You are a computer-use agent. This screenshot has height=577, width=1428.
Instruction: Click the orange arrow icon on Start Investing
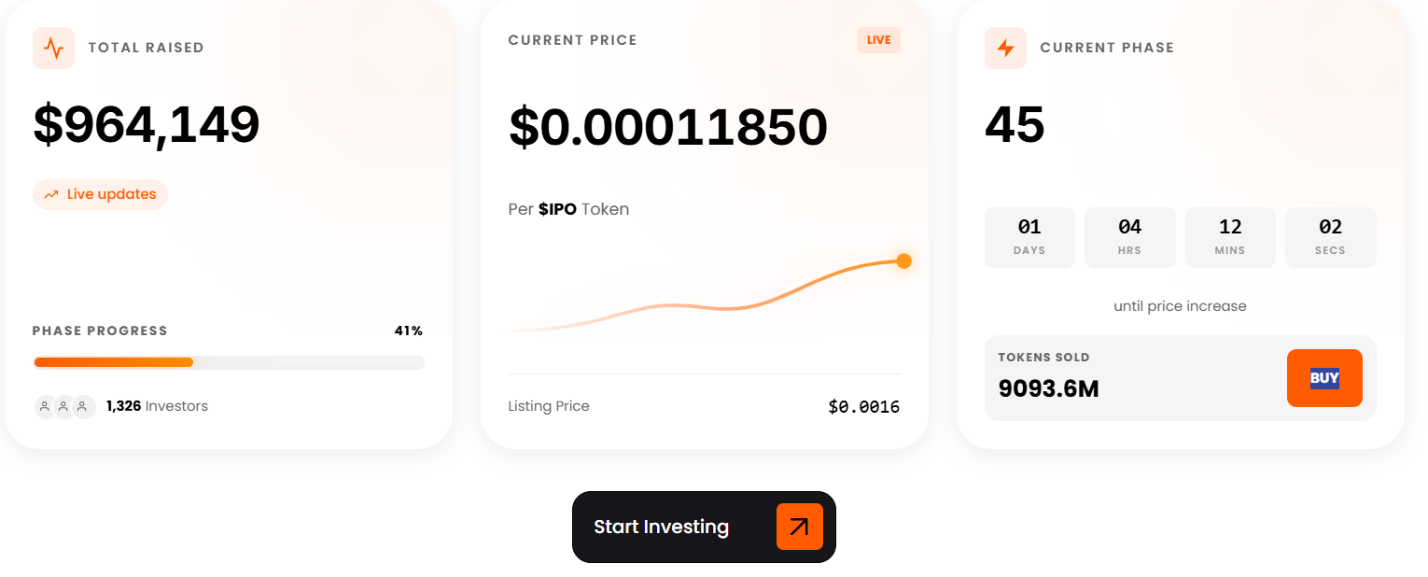[x=799, y=527]
